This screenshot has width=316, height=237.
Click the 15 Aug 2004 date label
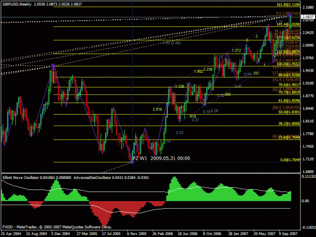36,233
